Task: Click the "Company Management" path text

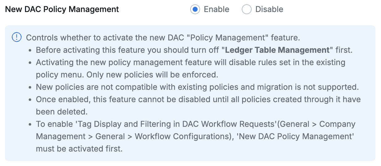Action: (x=337, y=124)
